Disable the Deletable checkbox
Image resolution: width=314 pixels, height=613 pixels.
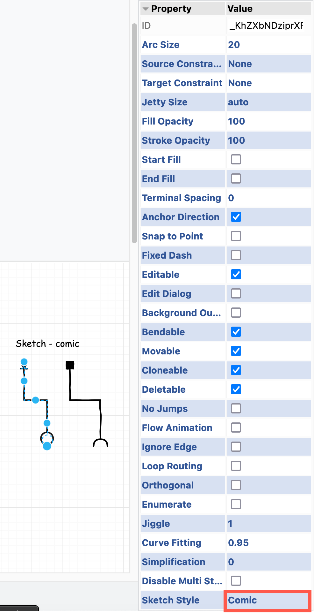236,389
